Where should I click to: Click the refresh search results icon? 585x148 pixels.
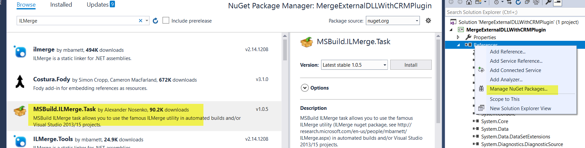coord(155,21)
